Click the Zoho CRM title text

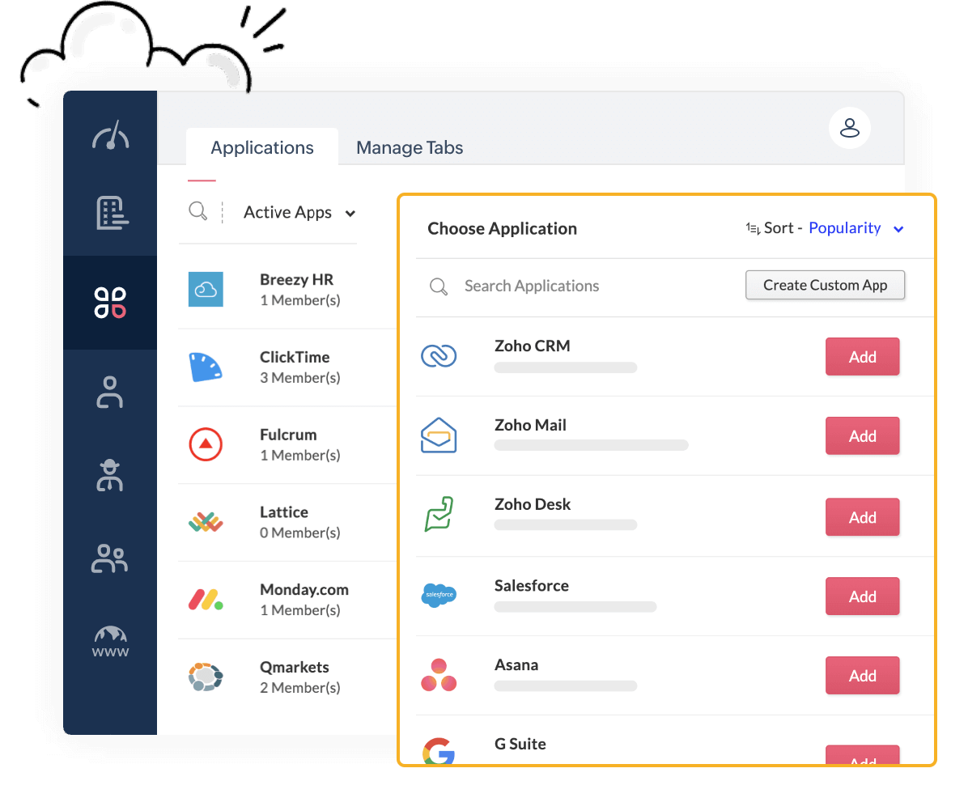pos(532,346)
